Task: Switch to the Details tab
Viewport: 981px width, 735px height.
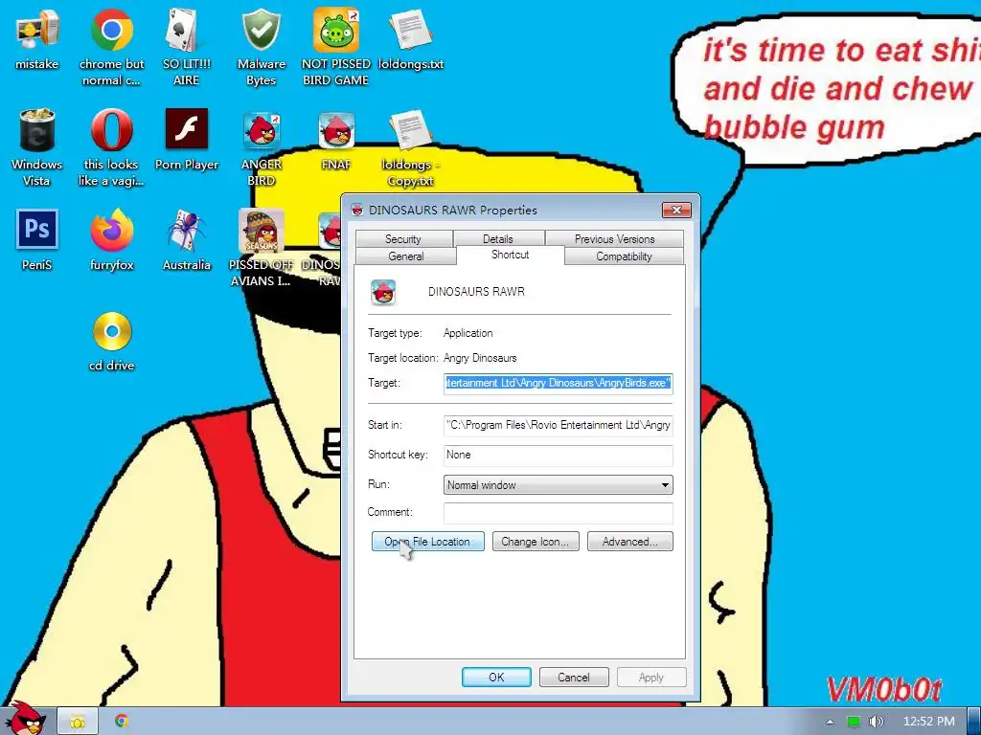Action: 498,238
